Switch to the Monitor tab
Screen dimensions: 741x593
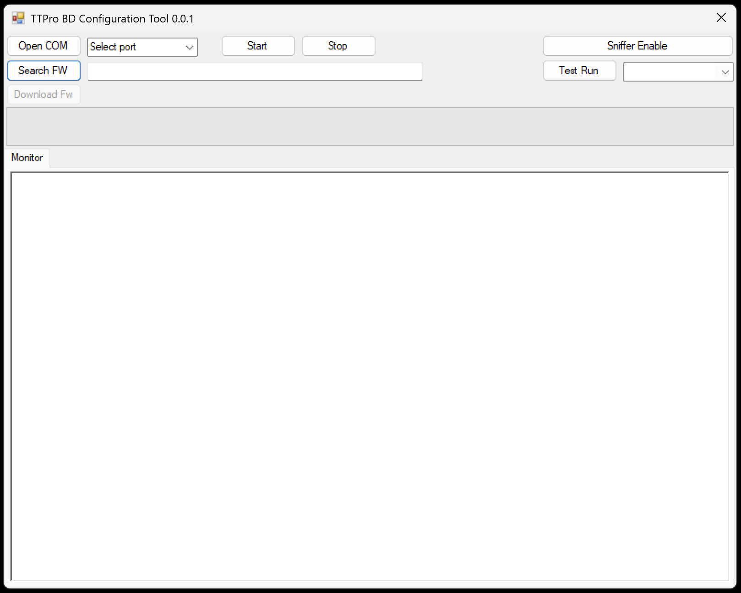[27, 158]
